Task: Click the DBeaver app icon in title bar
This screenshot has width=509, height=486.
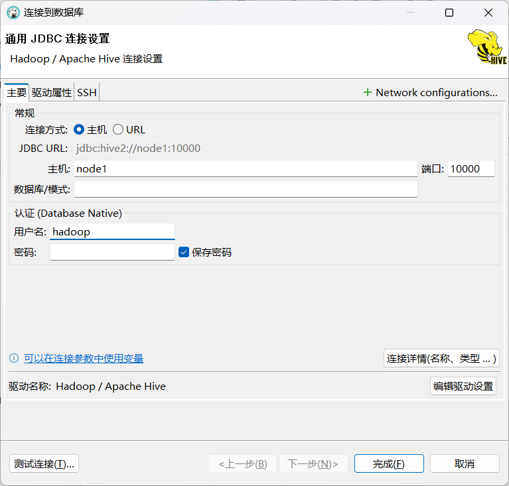Action: [13, 13]
